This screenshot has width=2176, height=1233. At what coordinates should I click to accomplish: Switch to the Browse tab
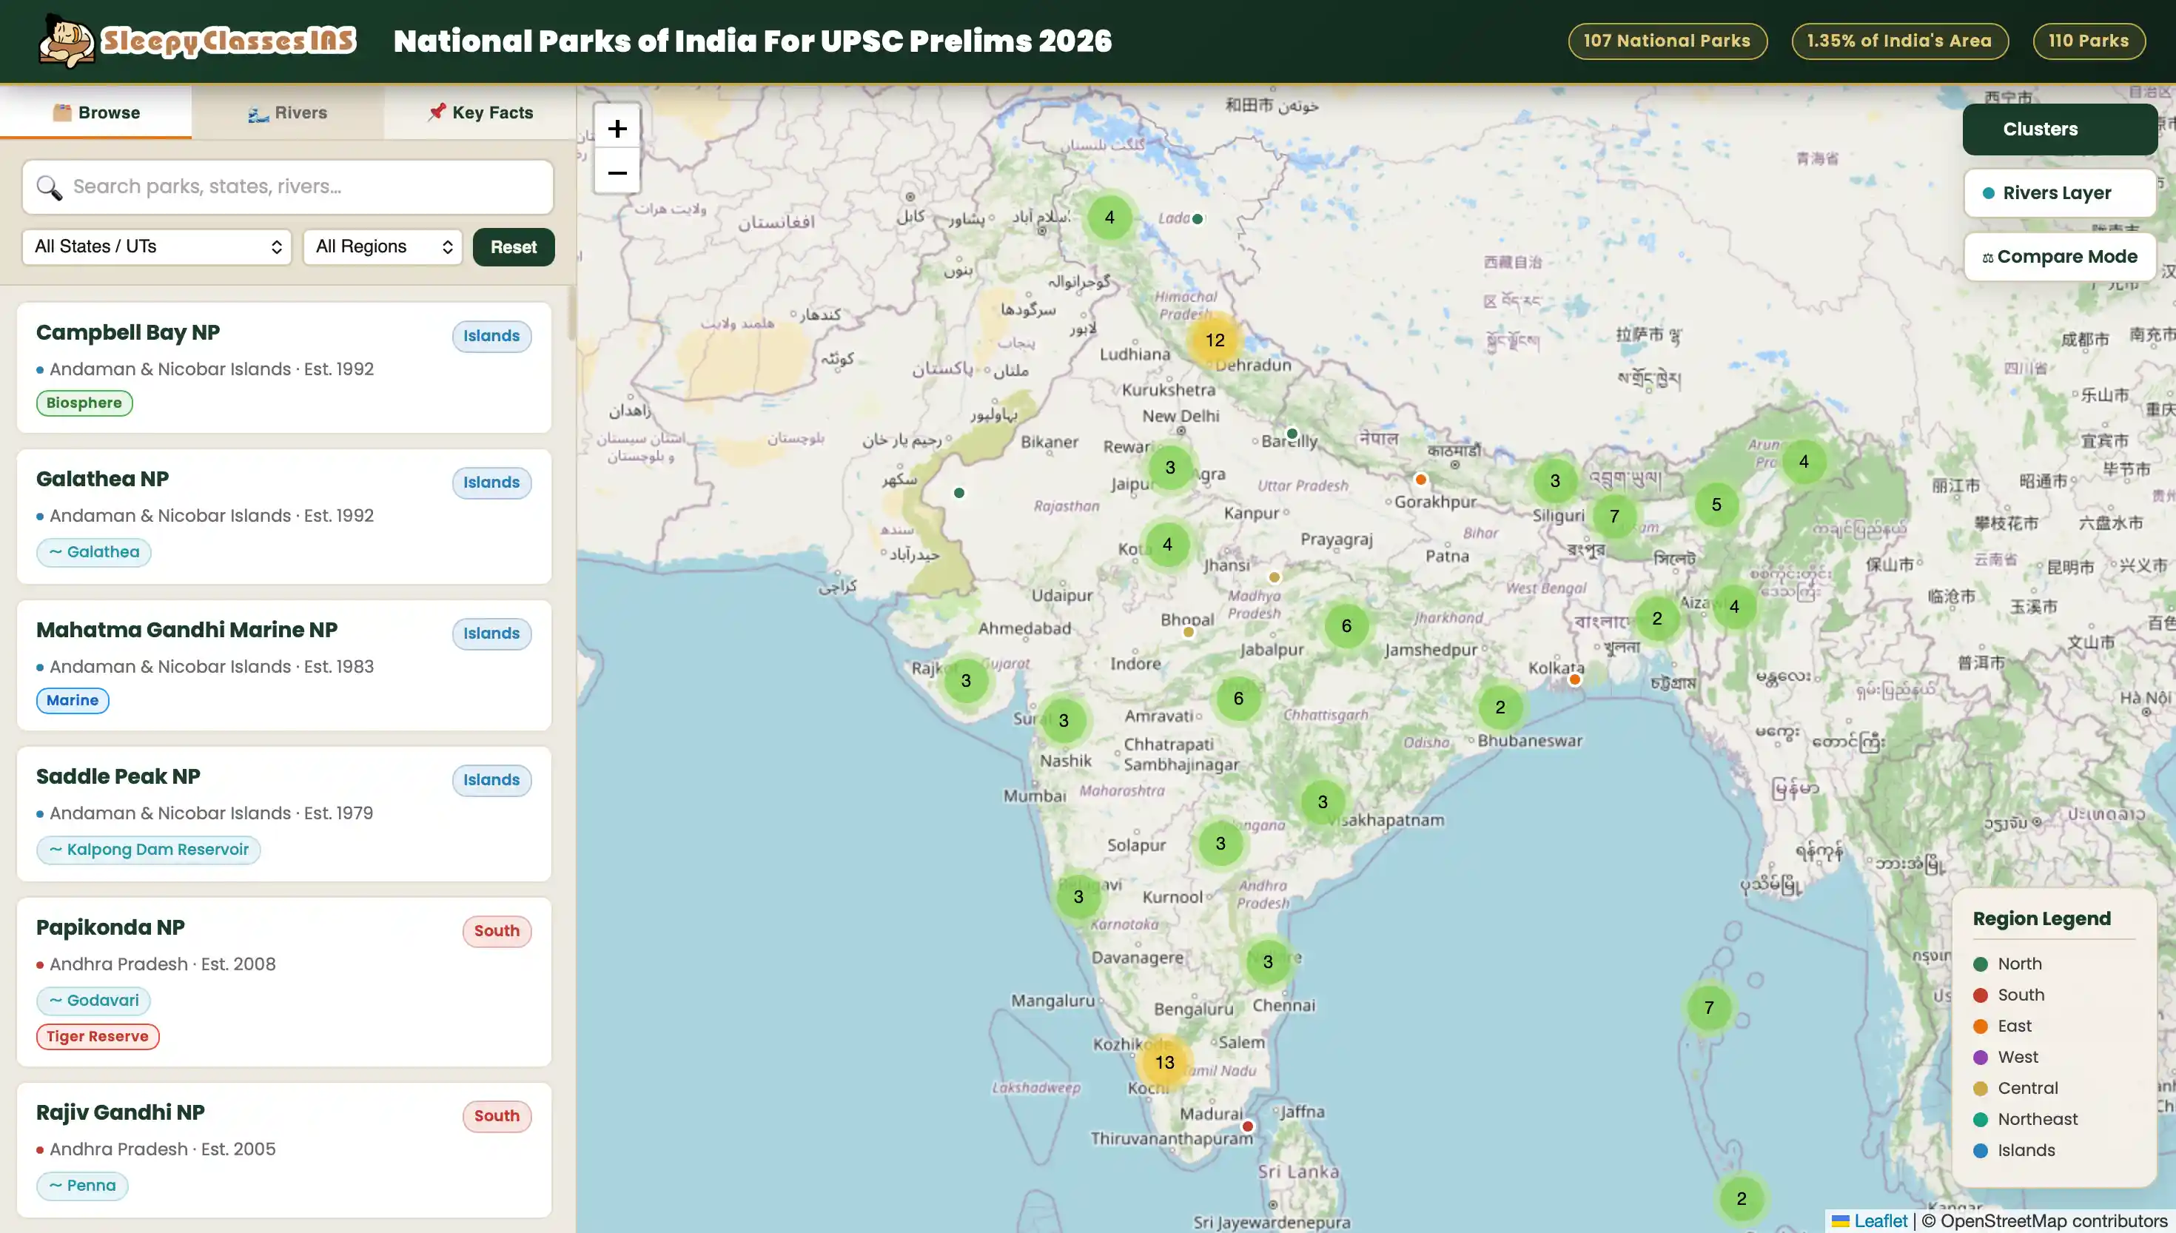click(x=95, y=112)
